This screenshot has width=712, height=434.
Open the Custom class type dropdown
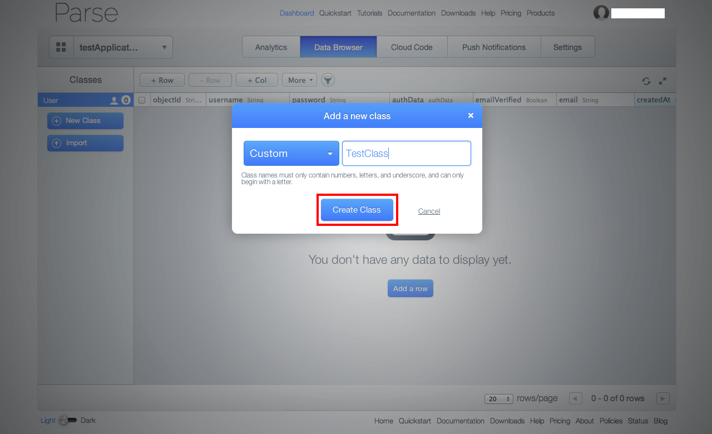(291, 153)
